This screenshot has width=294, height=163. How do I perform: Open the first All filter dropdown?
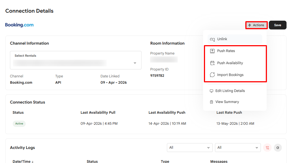tap(190, 148)
